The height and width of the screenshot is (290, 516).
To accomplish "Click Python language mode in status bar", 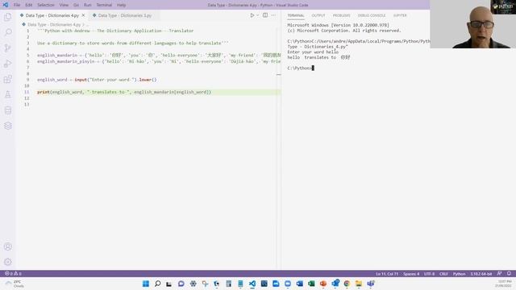I will 459,274.
